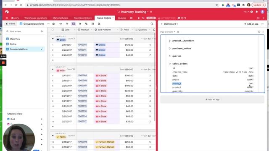Close the apps dashboard panel
This screenshot has height=151, width=269.
(x=264, y=18)
